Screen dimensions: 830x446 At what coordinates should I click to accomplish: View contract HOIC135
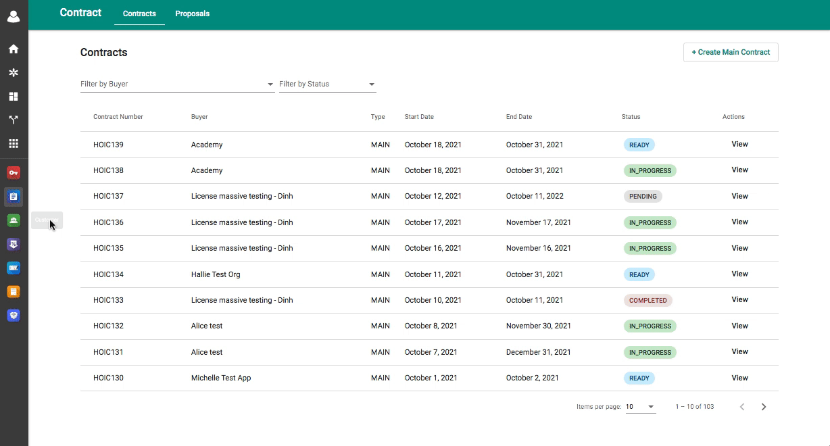(x=740, y=248)
